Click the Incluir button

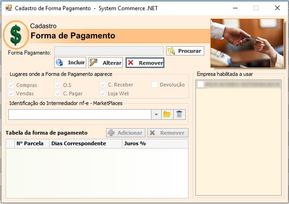(70, 62)
